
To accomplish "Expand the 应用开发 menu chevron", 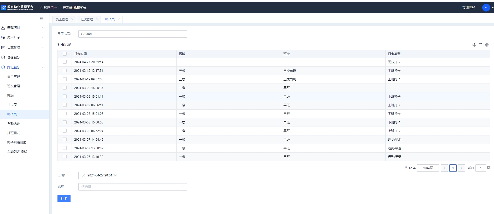I will (x=43, y=38).
